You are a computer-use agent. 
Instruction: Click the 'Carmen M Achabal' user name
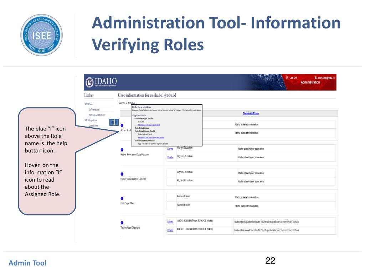tap(127, 103)
